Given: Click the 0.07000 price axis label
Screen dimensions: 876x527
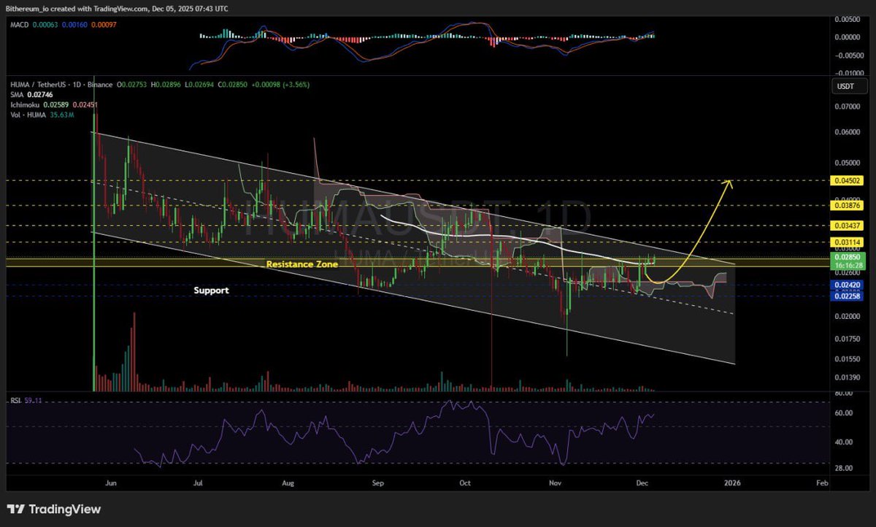Looking at the screenshot, I should pyautogui.click(x=846, y=107).
